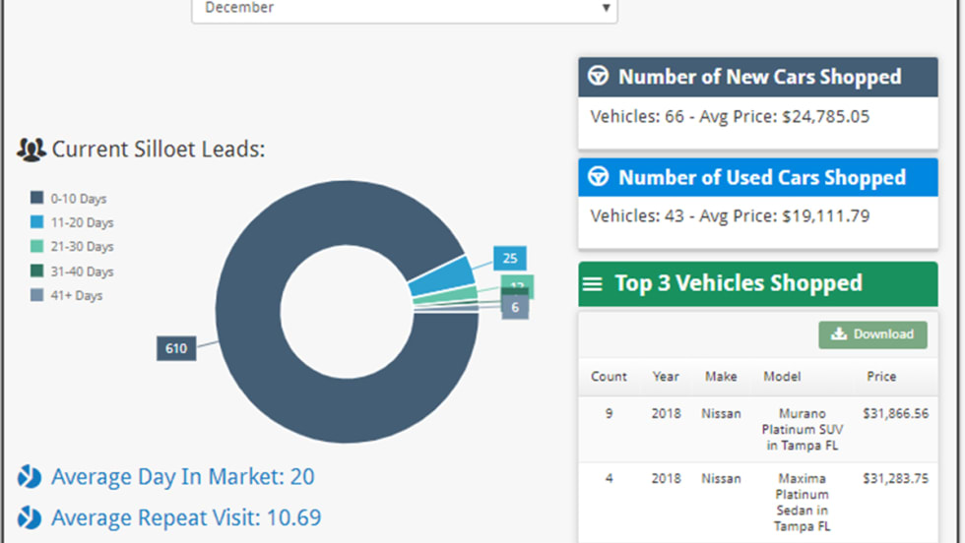
Task: Click the 25 data label on donut chart
Action: (509, 258)
